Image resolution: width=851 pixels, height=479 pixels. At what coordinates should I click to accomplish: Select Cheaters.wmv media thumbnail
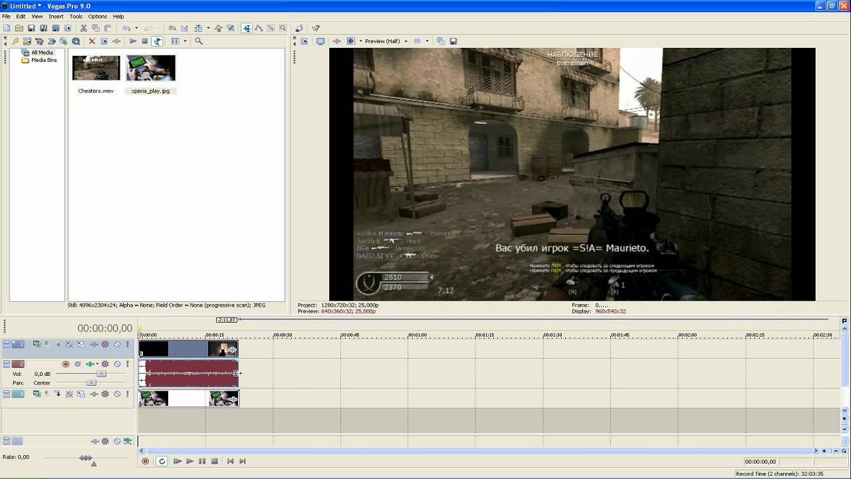(x=96, y=68)
